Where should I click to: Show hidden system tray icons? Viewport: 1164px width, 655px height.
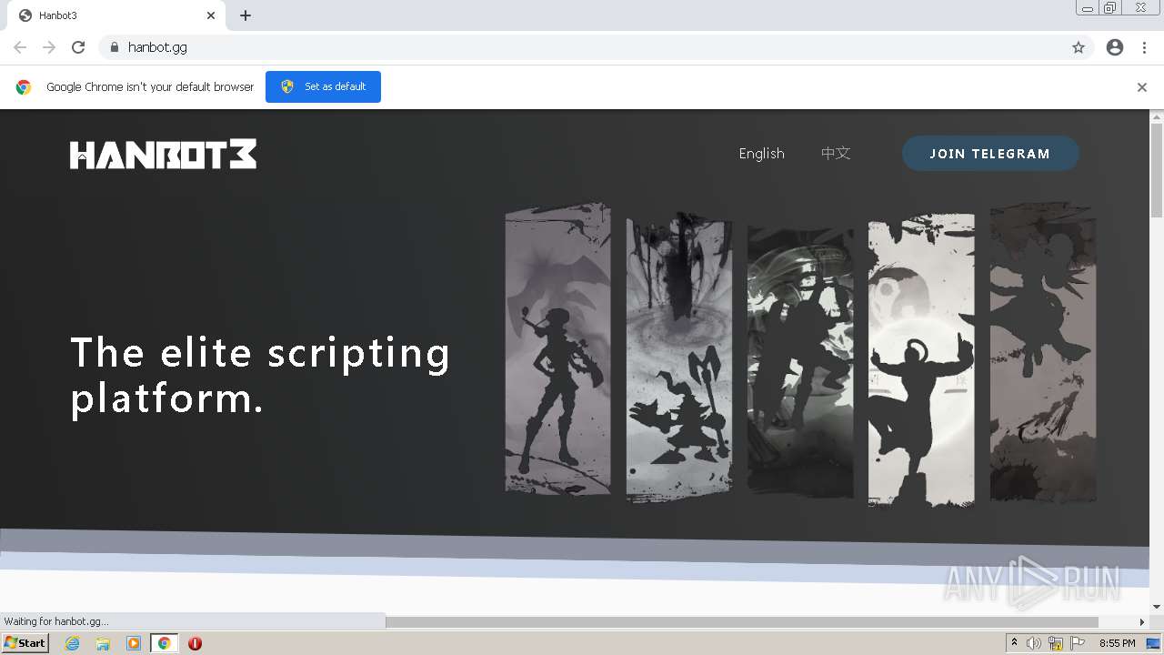[x=1015, y=643]
